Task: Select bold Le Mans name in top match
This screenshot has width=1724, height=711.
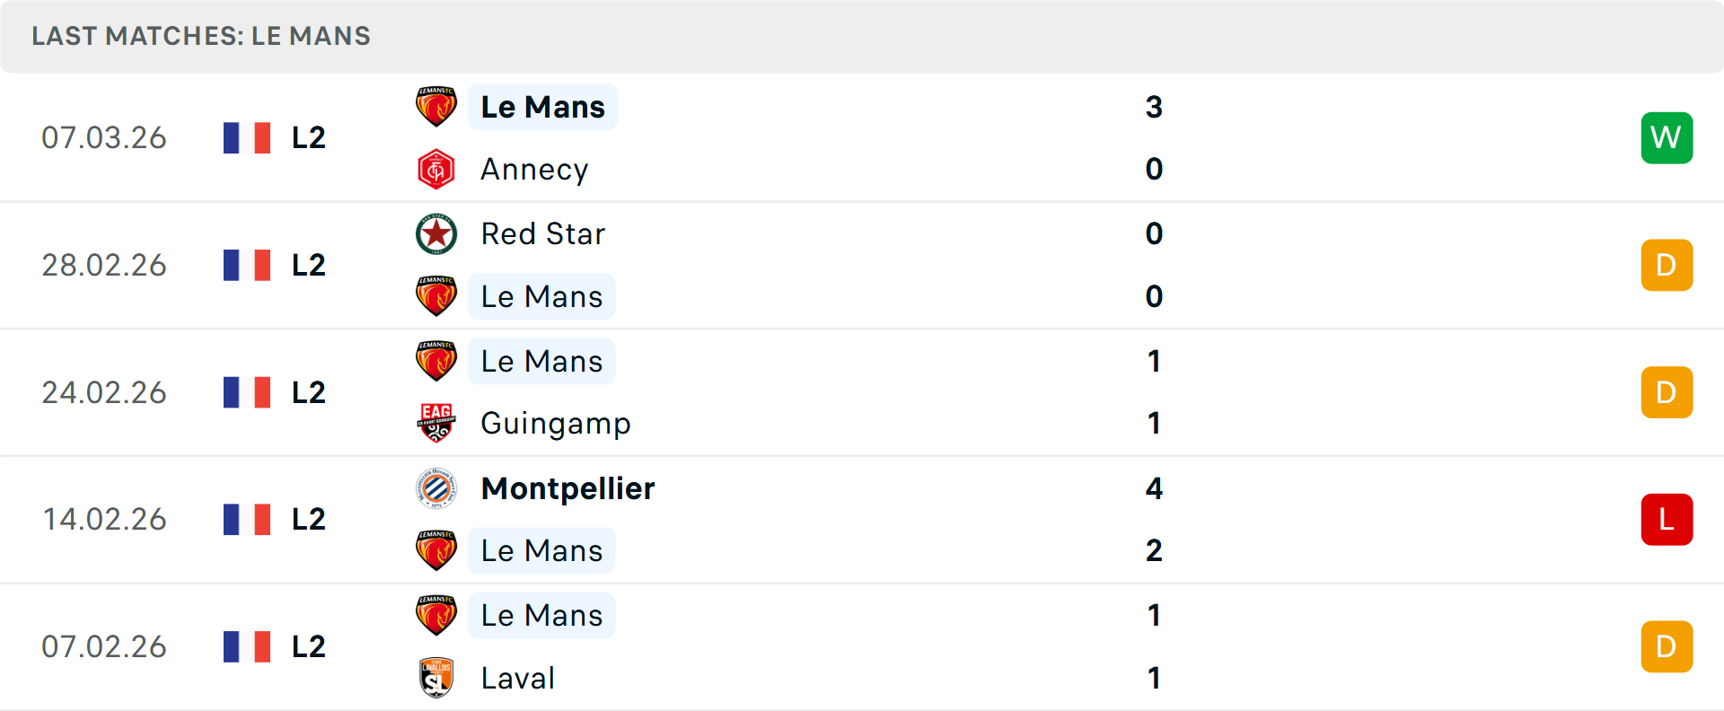Action: tap(542, 107)
